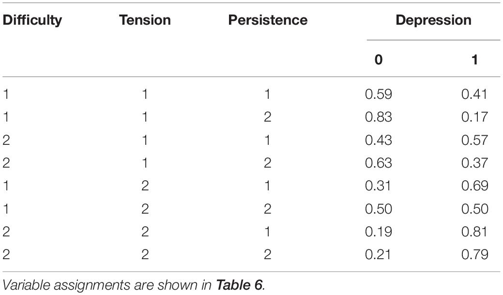The width and height of the screenshot is (503, 295).
Task: Select the Depression 0 sub-header
Action: click(379, 60)
